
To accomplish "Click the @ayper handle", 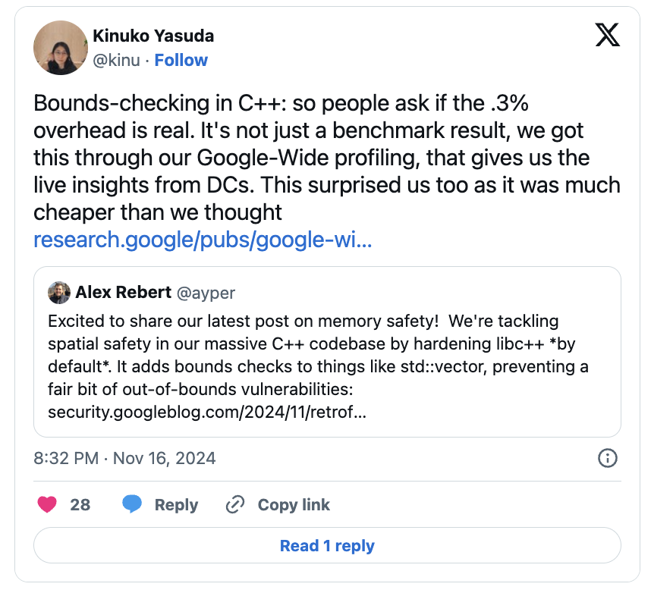I will 206,293.
